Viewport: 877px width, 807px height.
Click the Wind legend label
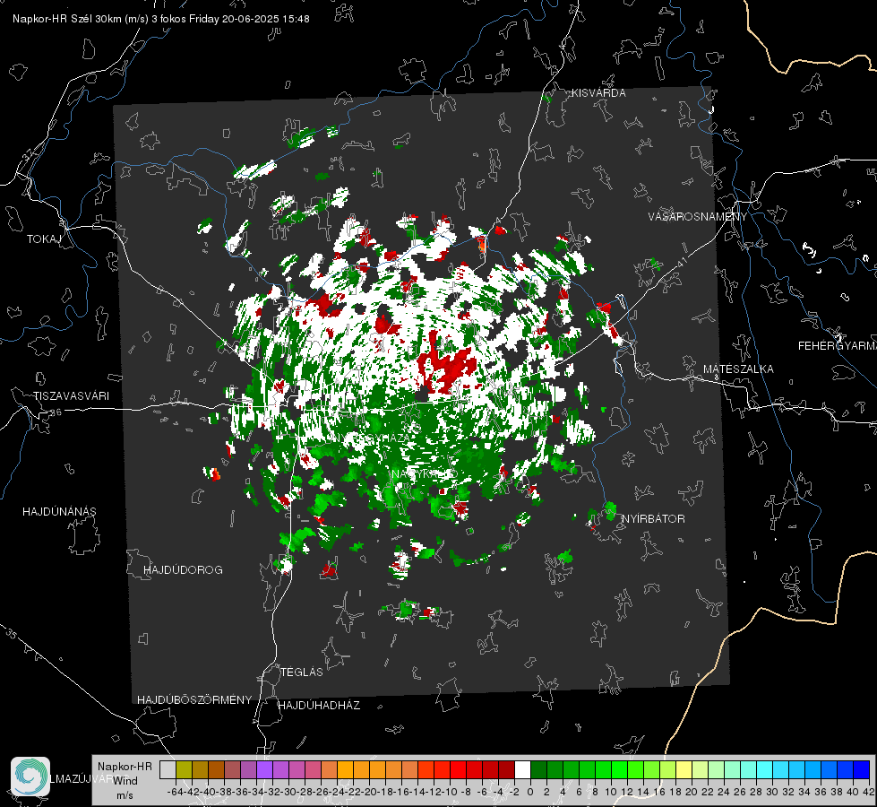pos(125,780)
